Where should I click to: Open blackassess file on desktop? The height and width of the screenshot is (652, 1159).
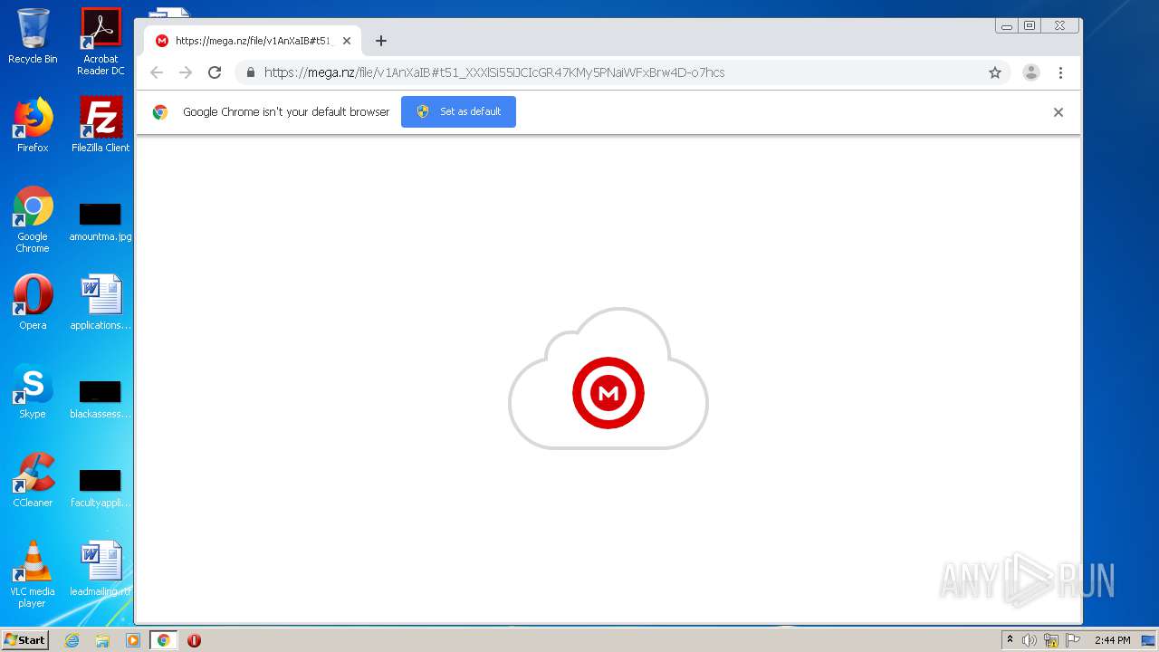(x=101, y=399)
